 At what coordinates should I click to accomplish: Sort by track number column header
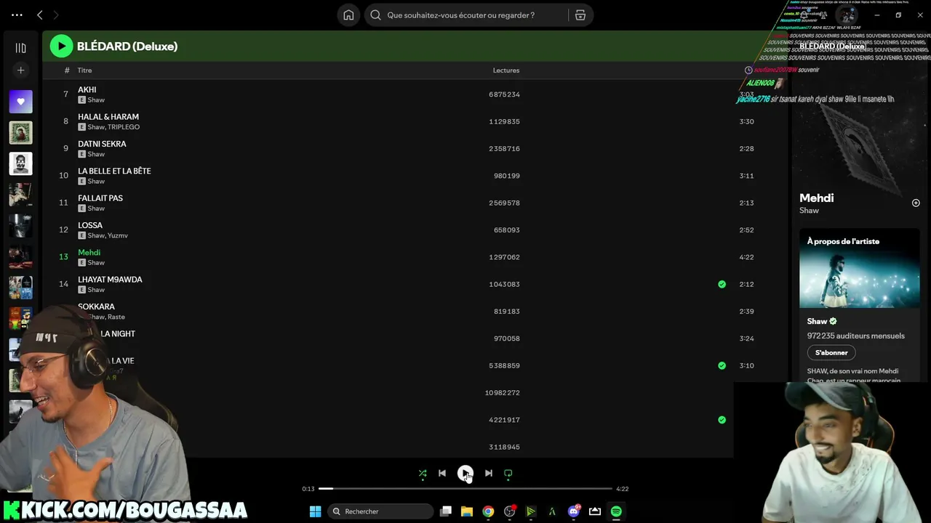pos(67,70)
